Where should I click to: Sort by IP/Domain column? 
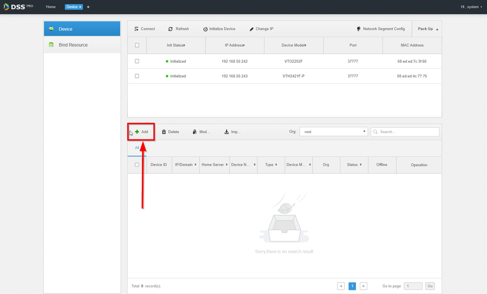point(186,165)
